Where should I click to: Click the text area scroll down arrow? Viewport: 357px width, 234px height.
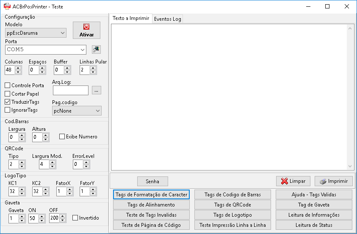(x=350, y=166)
